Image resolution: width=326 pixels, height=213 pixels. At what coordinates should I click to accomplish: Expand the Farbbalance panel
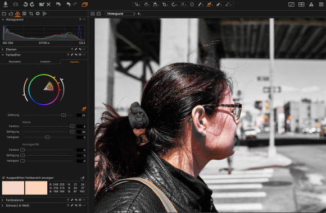pos(3,200)
